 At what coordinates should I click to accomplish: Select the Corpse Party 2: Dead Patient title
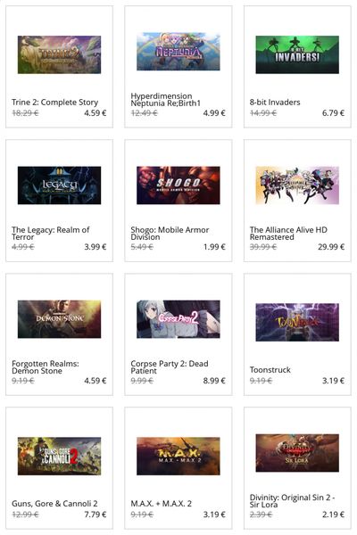[x=170, y=367]
